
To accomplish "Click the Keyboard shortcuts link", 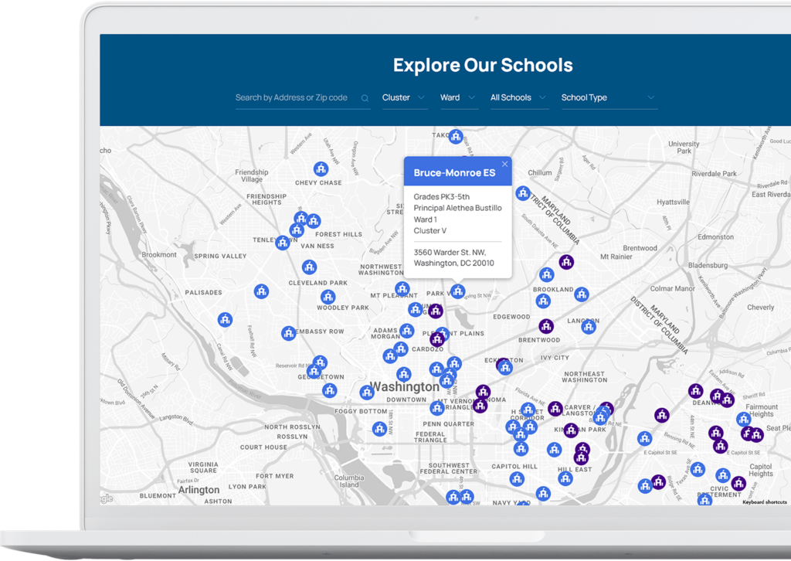I will (764, 502).
